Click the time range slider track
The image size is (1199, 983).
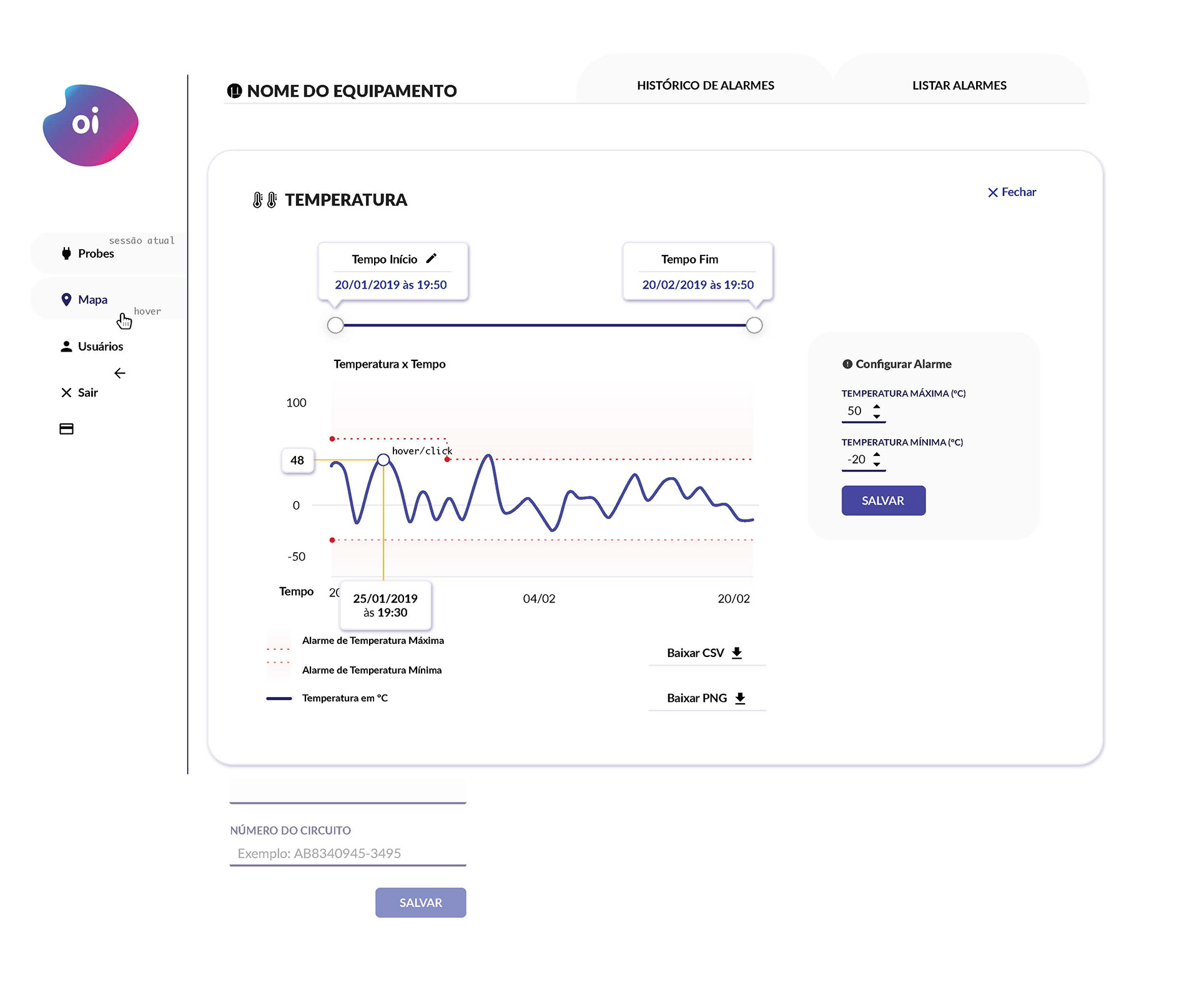545,325
